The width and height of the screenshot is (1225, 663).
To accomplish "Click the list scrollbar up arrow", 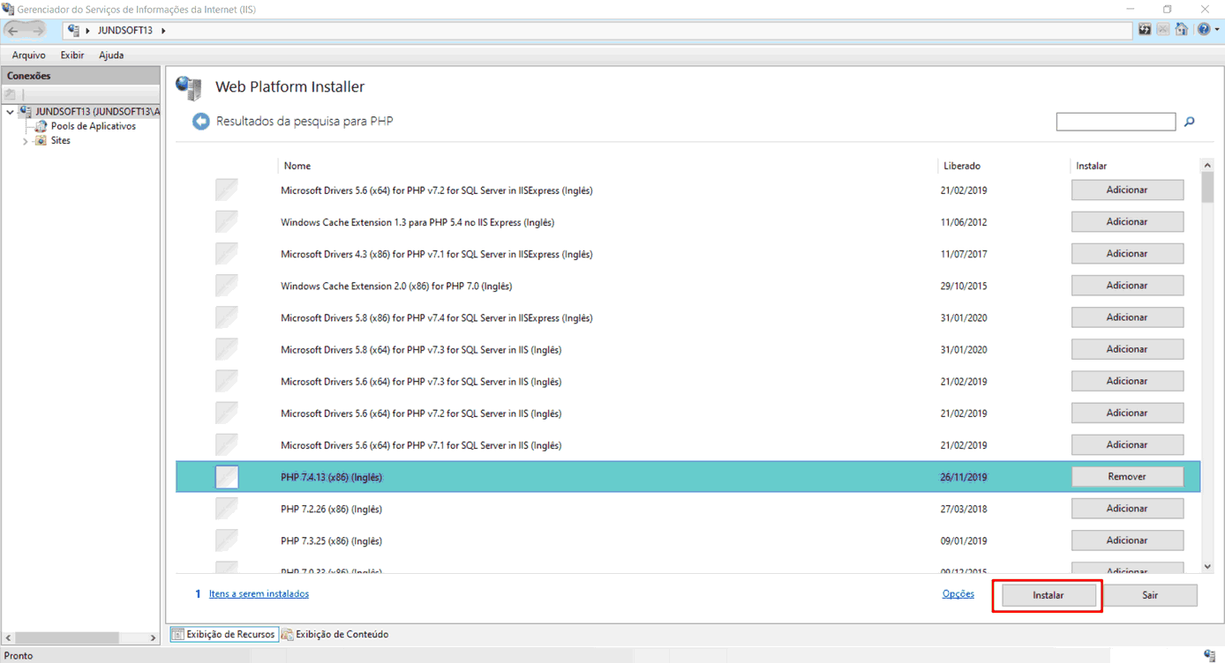I will [x=1207, y=165].
